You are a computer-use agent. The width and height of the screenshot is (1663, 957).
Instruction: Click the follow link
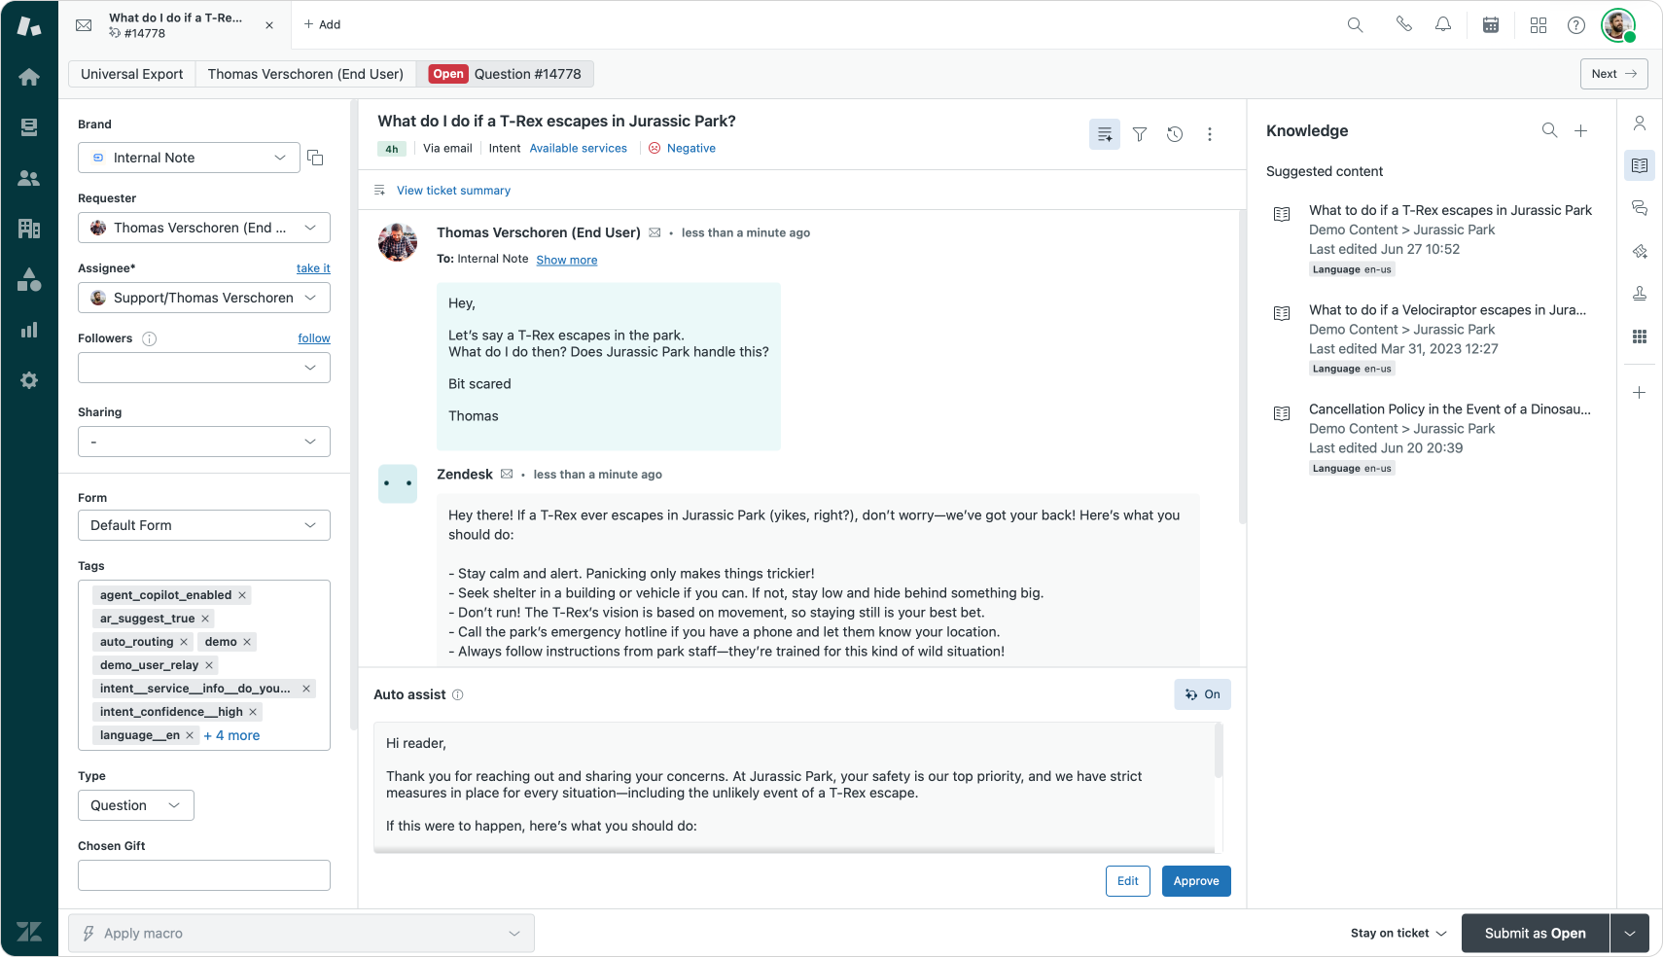(x=314, y=338)
